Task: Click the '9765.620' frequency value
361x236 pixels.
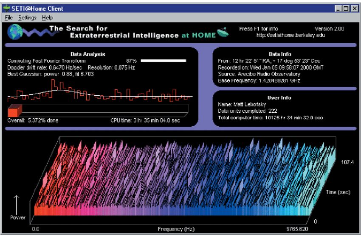Action: pyautogui.click(x=297, y=229)
